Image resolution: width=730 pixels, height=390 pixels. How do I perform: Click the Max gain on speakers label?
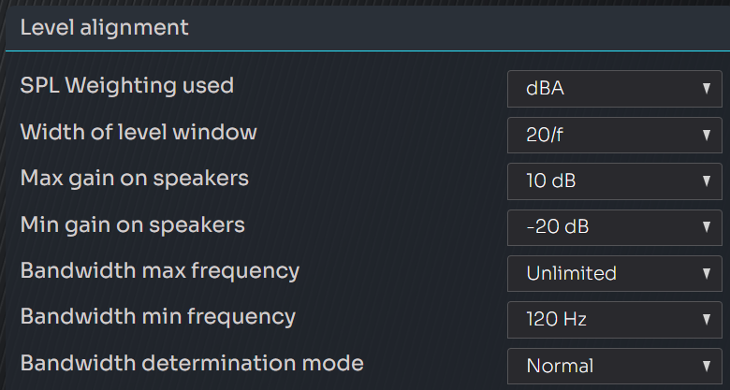135,178
